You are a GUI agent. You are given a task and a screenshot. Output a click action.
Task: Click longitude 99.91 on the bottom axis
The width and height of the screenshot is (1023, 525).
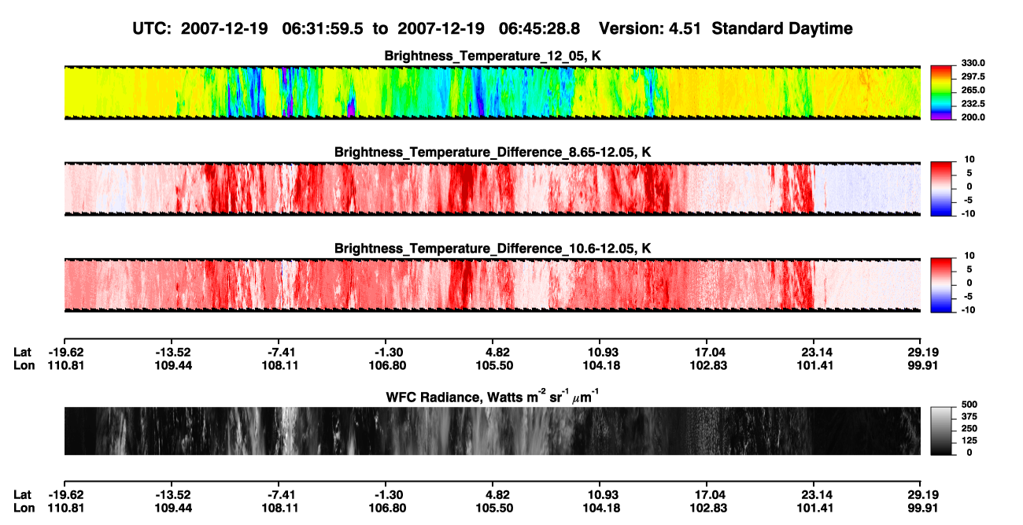pos(922,508)
